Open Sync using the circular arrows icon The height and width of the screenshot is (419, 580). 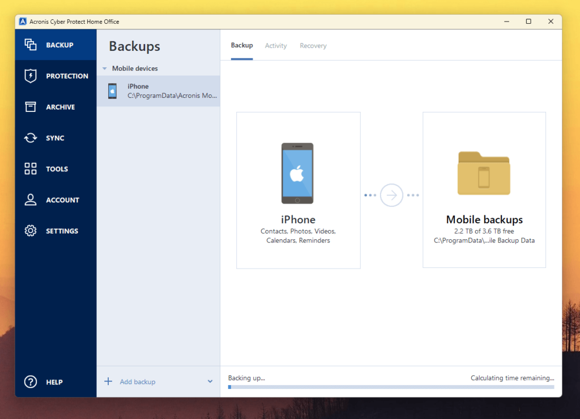pos(31,138)
